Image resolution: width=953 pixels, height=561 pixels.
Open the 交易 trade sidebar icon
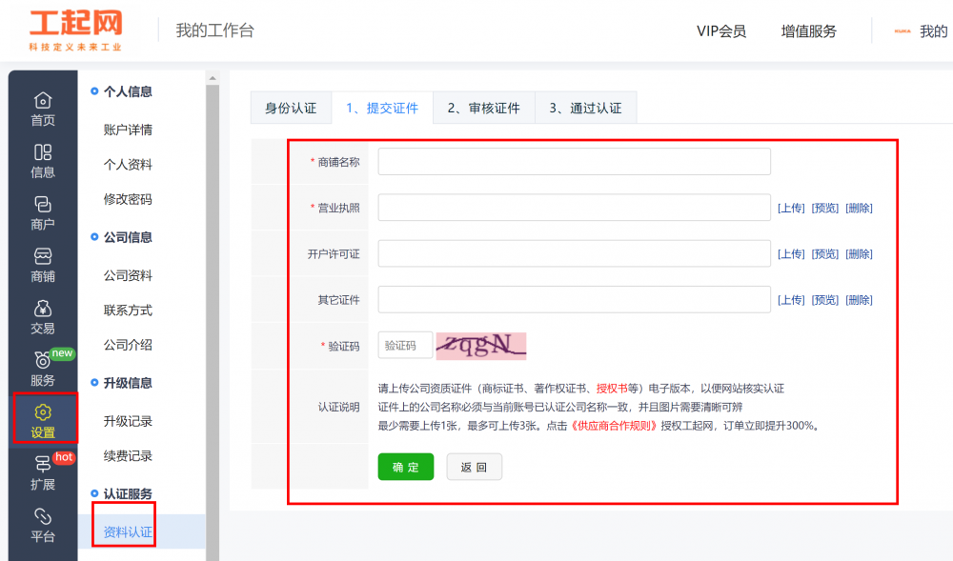point(43,317)
